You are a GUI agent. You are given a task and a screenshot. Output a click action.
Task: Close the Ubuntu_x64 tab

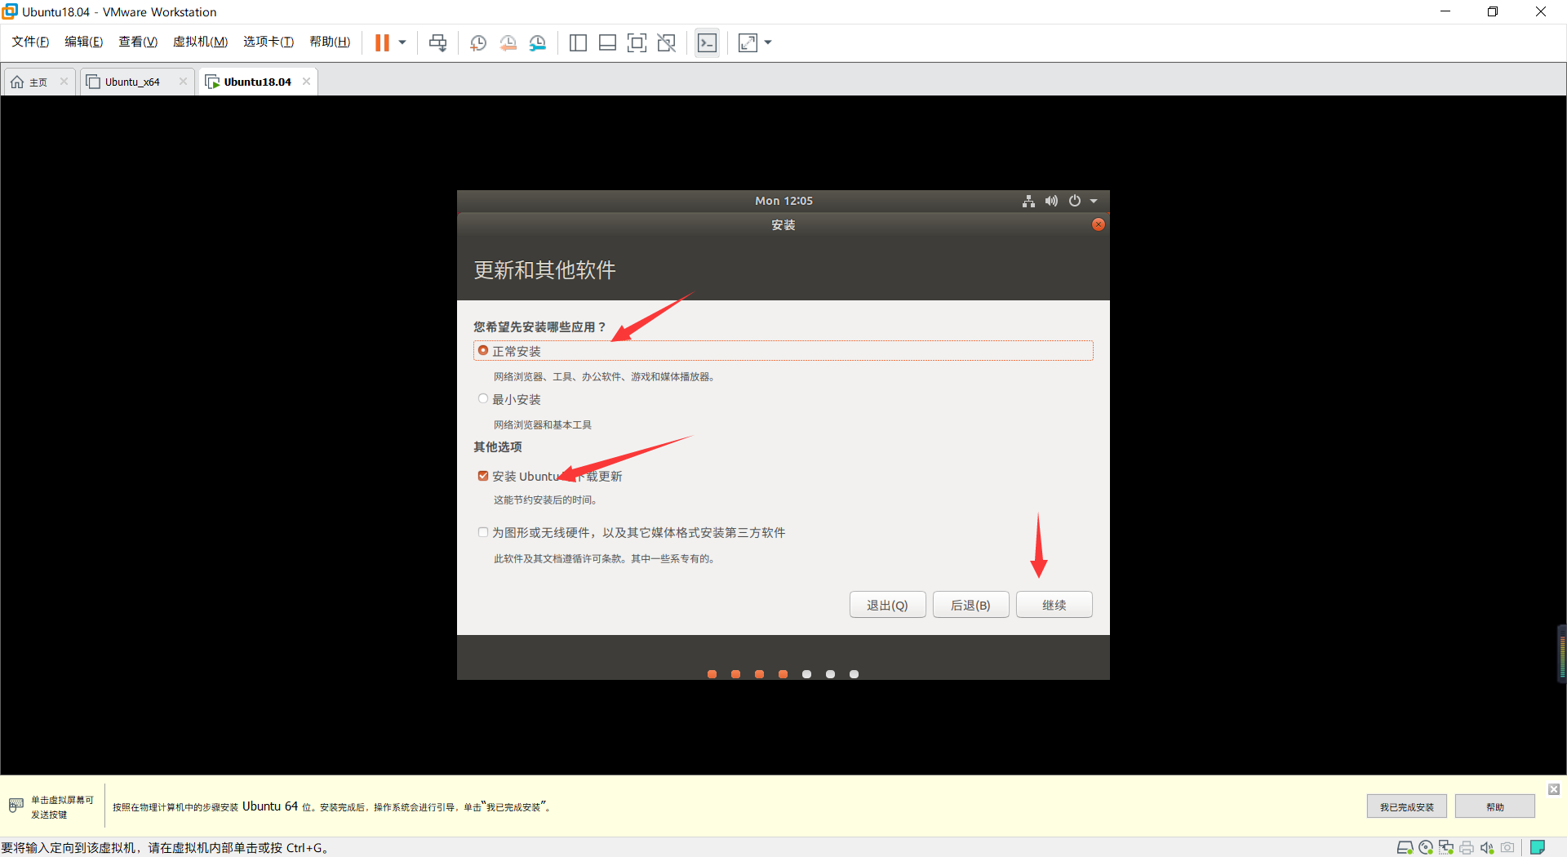coord(183,81)
